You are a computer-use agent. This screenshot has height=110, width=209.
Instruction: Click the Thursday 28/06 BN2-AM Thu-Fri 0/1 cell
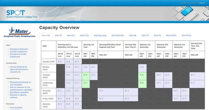tap(131, 92)
